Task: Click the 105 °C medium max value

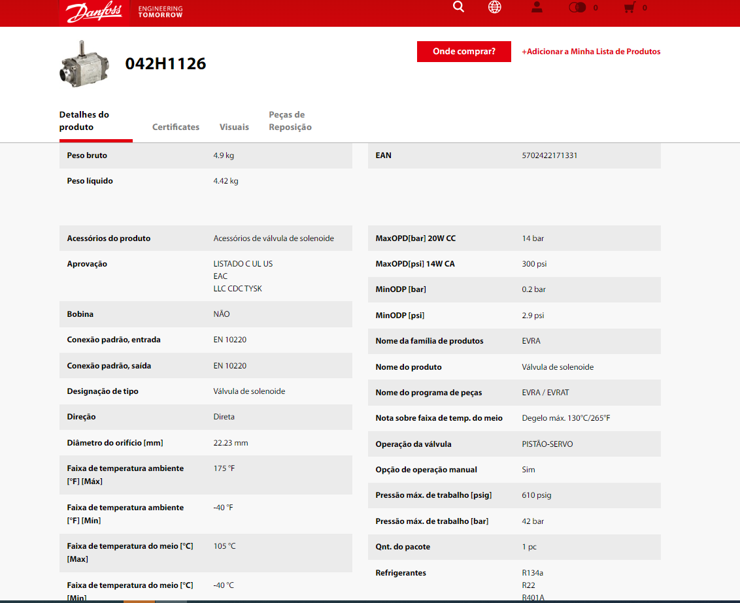Action: click(x=225, y=546)
